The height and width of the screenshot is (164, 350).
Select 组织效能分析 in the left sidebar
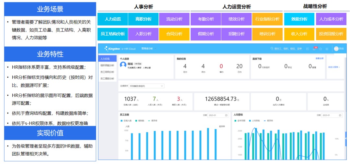(x=107, y=65)
